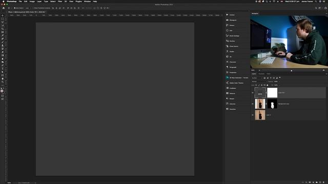Screen dimensions: 328x184
Task: Open the Gradients panel icon
Action: (x=227, y=88)
